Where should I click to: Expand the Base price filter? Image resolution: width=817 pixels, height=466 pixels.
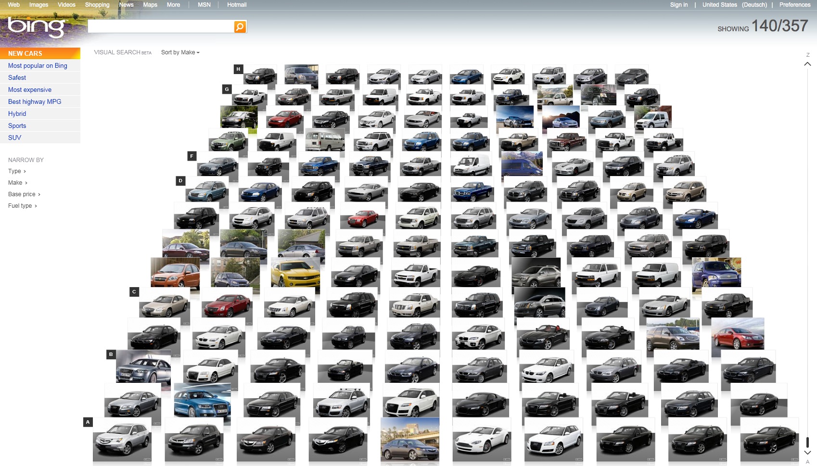point(23,194)
